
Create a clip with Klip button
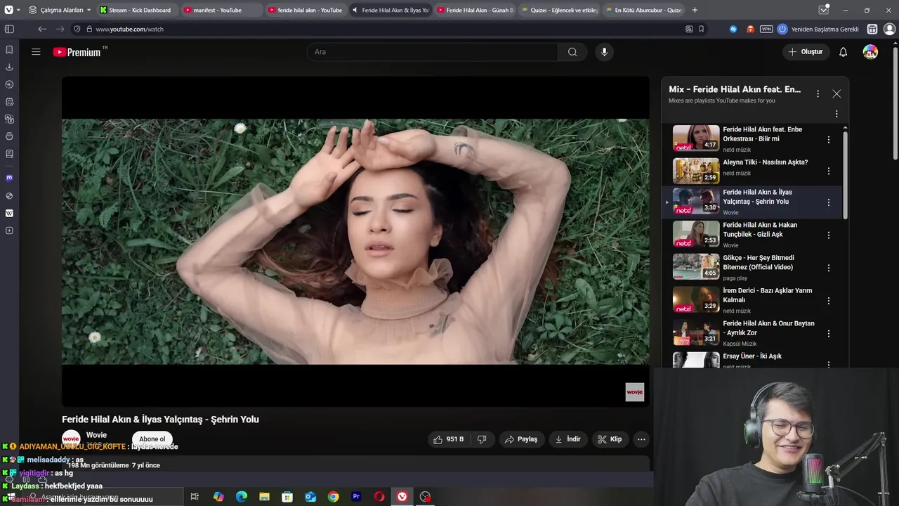coord(610,439)
